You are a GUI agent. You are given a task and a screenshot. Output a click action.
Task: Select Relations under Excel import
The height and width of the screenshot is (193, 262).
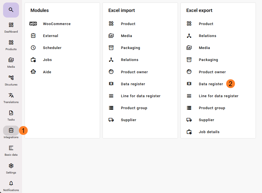click(x=129, y=60)
